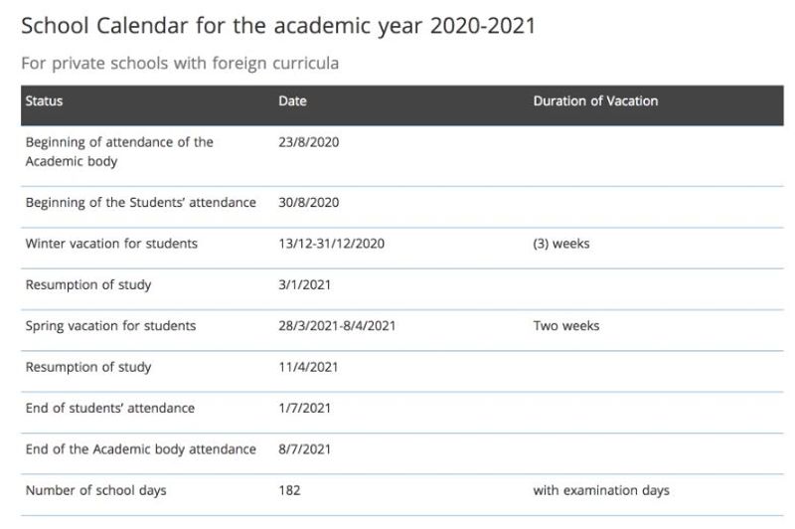Viewport: 795px width, 529px height.
Task: Click the 28/3/2021-8/4/2021 date cell
Action: tap(337, 326)
